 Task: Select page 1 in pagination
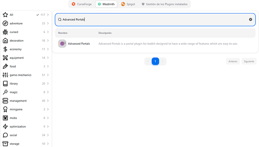pyautogui.click(x=155, y=61)
